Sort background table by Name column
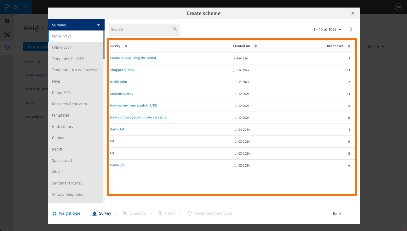 click(x=39, y=62)
